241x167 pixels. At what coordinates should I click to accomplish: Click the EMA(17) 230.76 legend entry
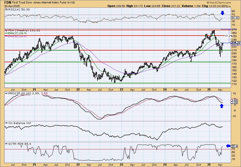point(16,33)
